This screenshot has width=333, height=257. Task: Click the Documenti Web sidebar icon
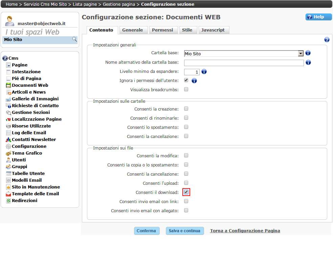(x=9, y=85)
